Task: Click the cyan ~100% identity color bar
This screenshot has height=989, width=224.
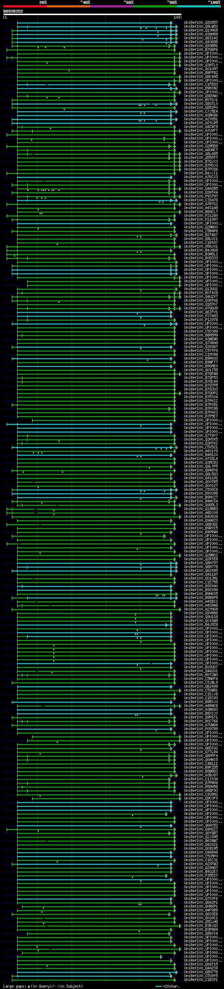Action: point(199,7)
